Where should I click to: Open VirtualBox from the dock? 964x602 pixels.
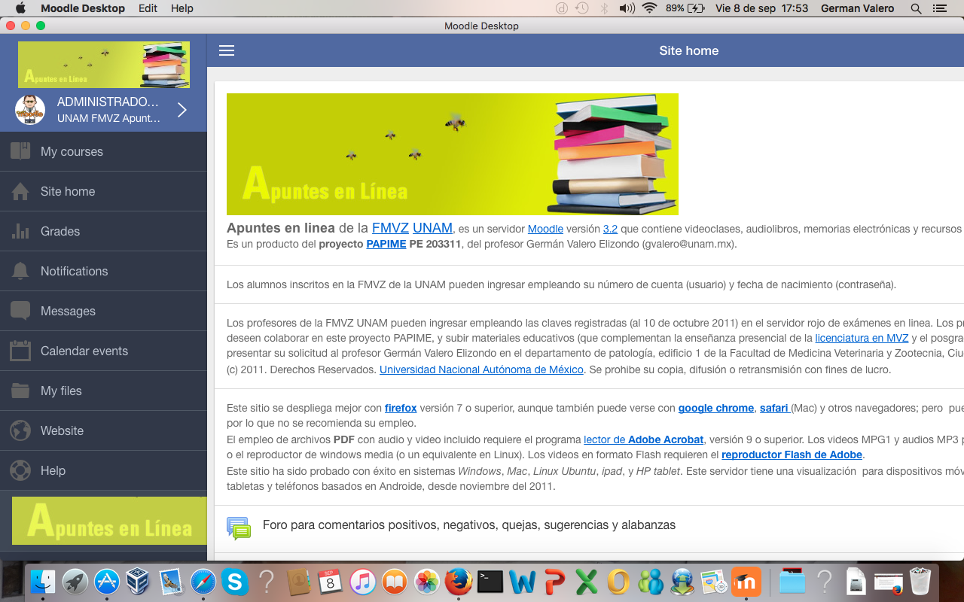point(139,581)
